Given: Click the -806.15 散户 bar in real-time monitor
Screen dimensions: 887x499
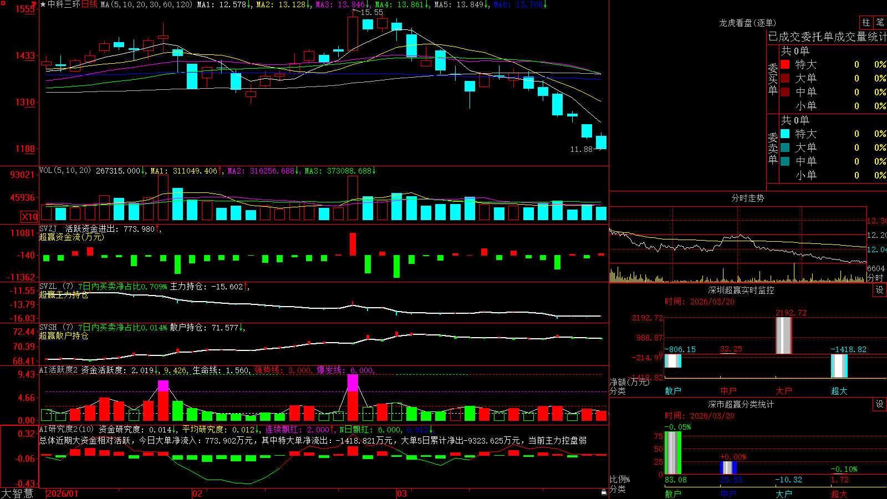Looking at the screenshot, I should [x=672, y=360].
